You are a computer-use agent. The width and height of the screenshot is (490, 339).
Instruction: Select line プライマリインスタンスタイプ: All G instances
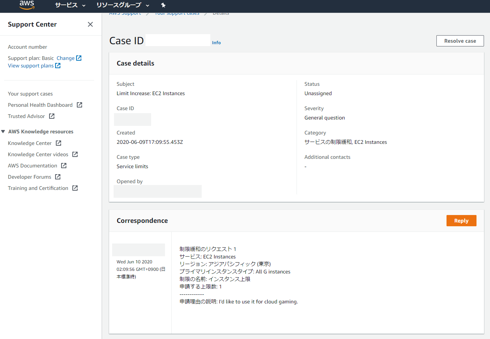[235, 272]
